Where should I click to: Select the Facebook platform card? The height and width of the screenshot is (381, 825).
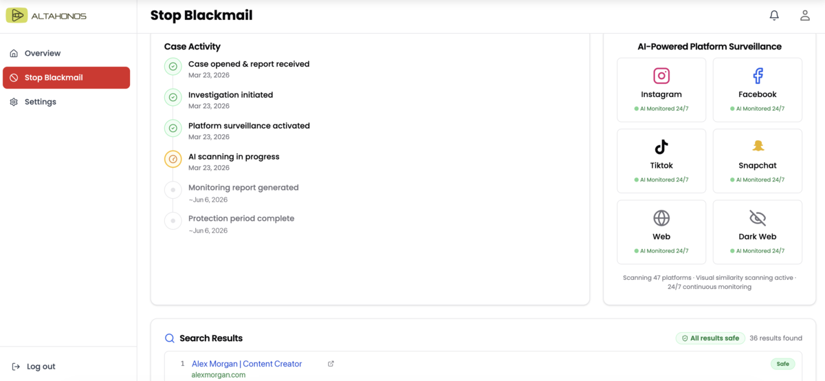click(757, 89)
